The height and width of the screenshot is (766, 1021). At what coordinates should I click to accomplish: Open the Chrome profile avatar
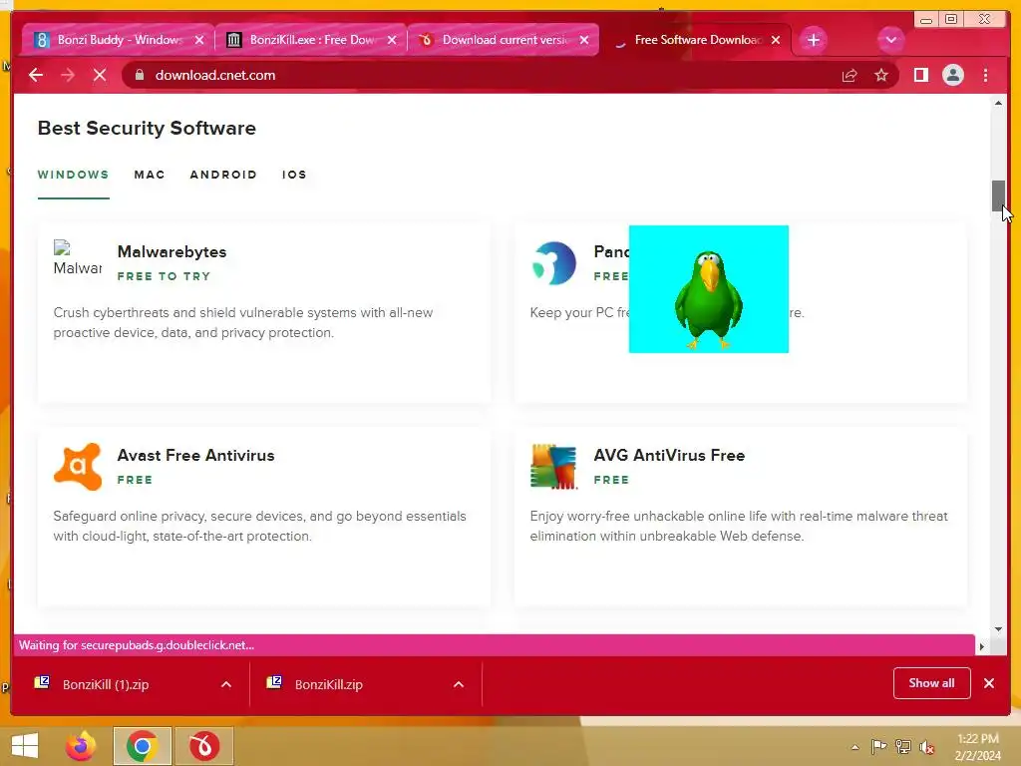(x=952, y=75)
